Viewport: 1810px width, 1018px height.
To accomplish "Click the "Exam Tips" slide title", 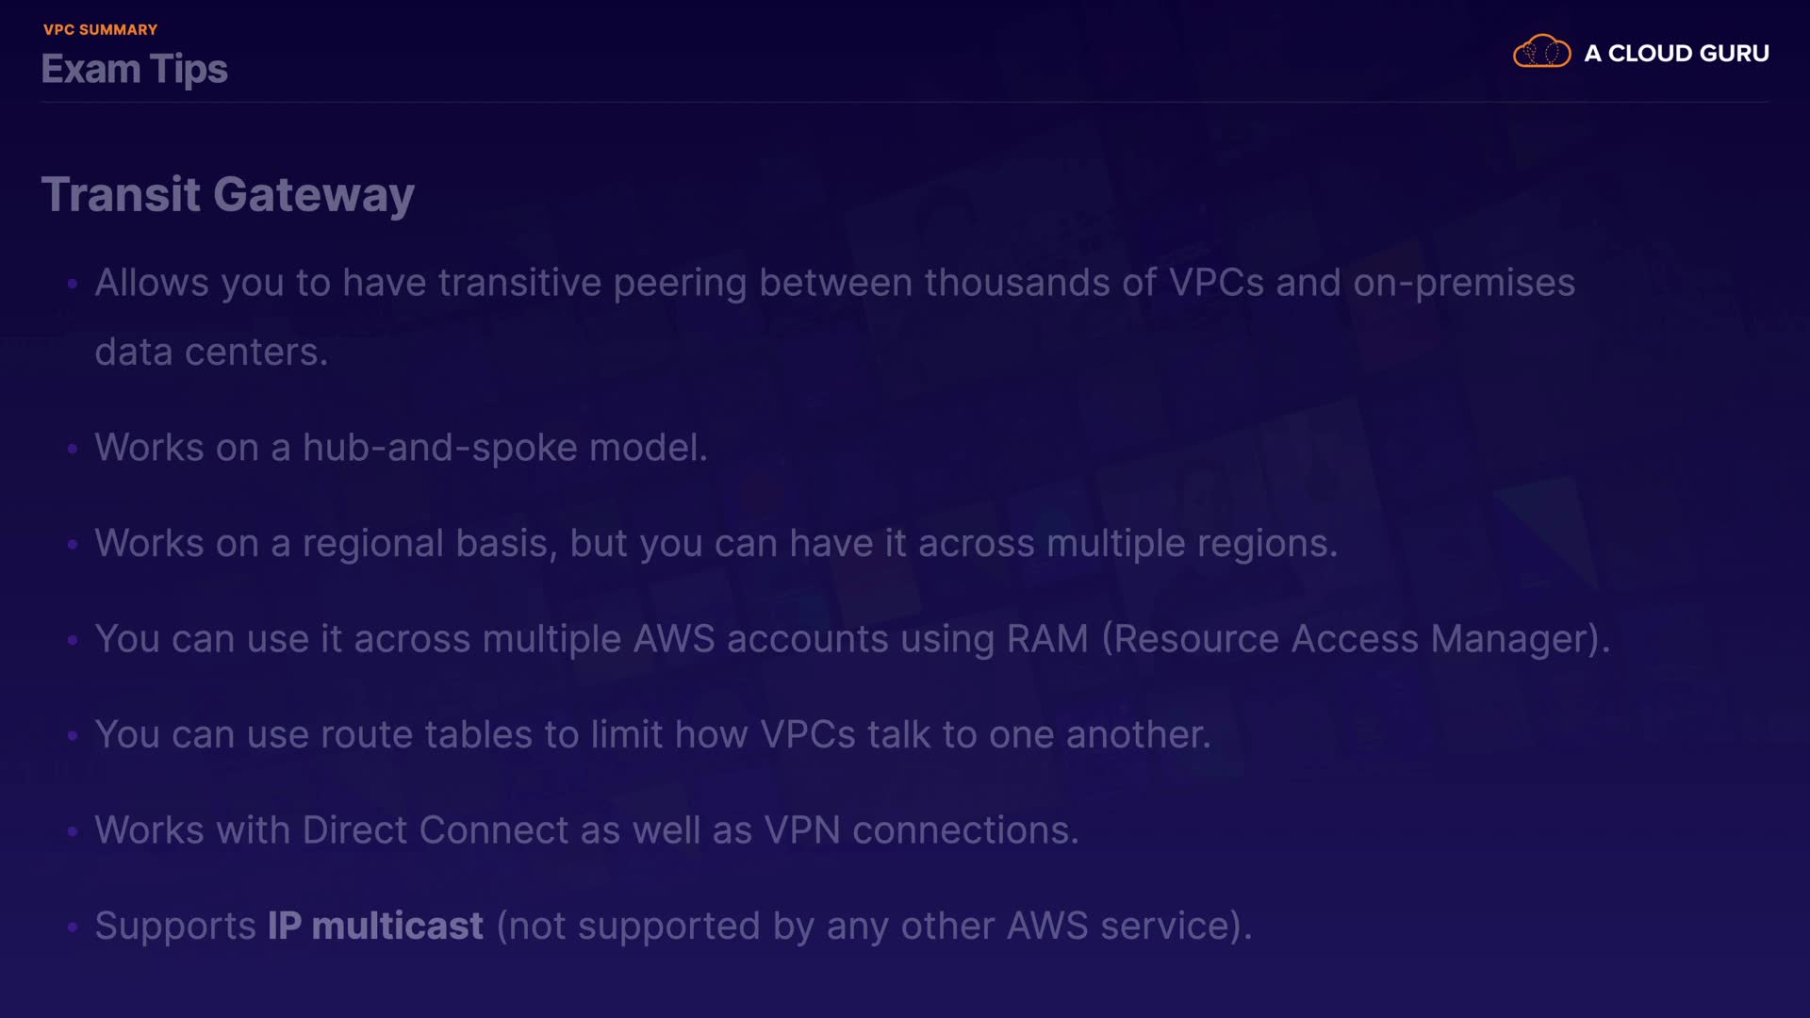I will (134, 69).
